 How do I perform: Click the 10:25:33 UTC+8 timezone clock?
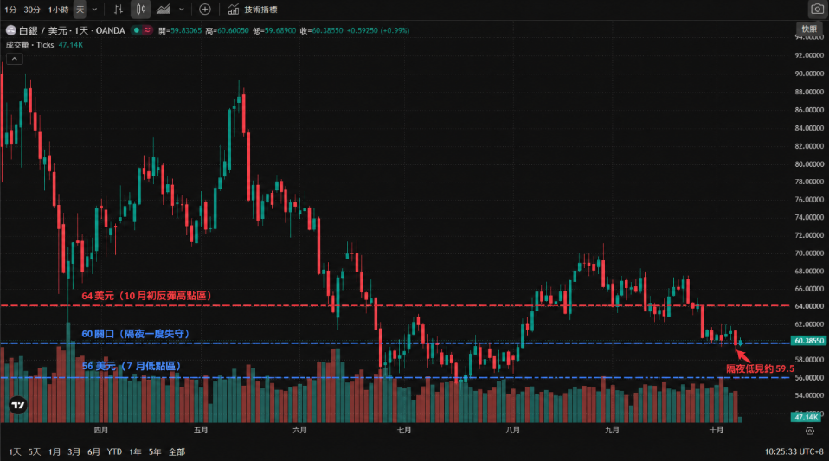point(794,451)
